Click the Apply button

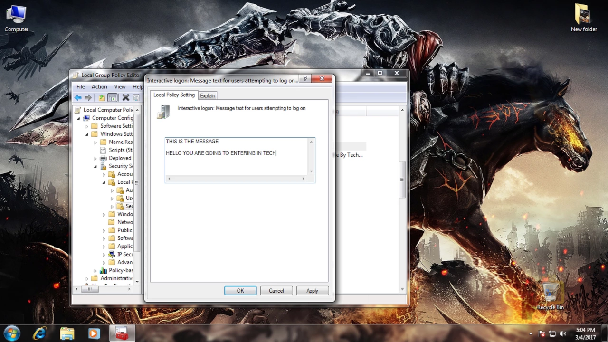(312, 291)
